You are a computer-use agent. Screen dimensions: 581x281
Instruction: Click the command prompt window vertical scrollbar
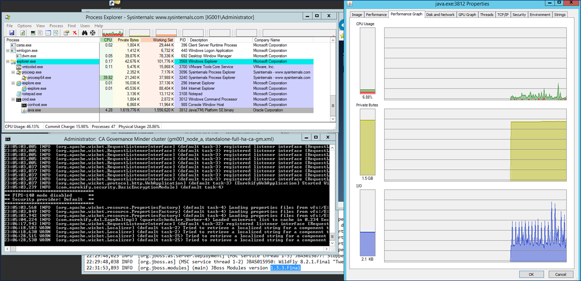pos(332,195)
